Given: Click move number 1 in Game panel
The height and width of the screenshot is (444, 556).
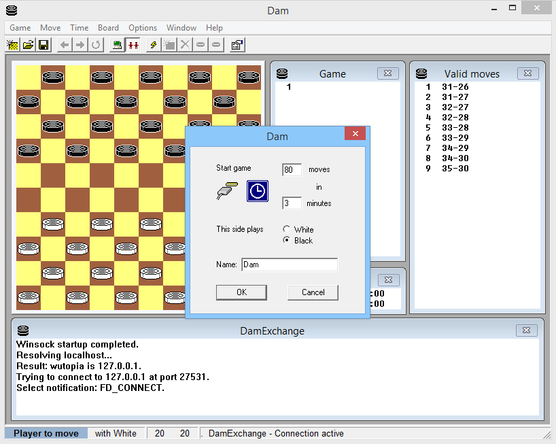Looking at the screenshot, I should (x=289, y=87).
